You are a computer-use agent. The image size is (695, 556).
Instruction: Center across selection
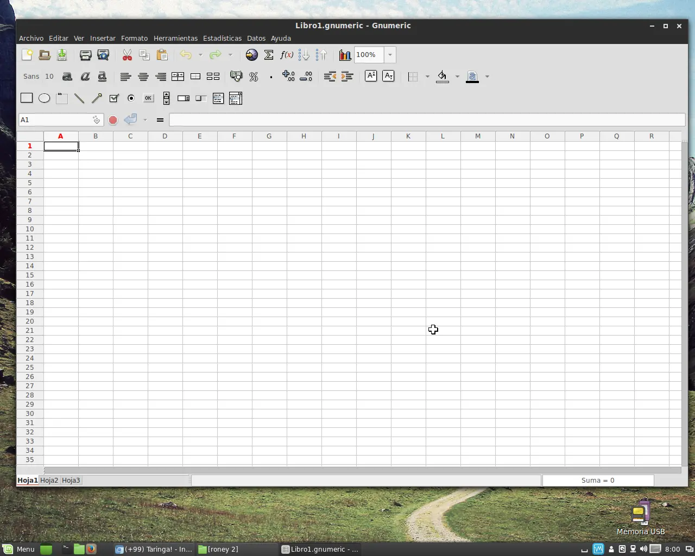[178, 77]
